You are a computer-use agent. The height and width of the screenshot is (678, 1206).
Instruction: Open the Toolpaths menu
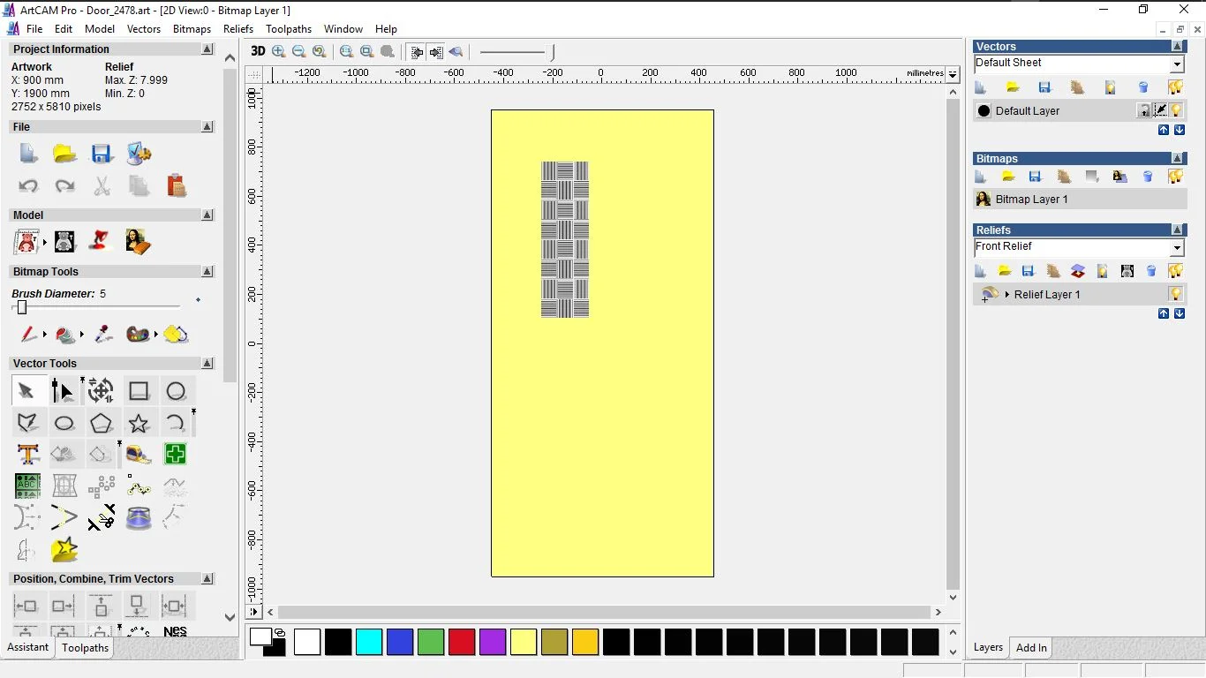click(289, 29)
